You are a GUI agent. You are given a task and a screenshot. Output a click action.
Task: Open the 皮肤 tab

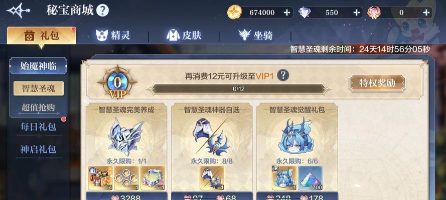[x=184, y=35]
